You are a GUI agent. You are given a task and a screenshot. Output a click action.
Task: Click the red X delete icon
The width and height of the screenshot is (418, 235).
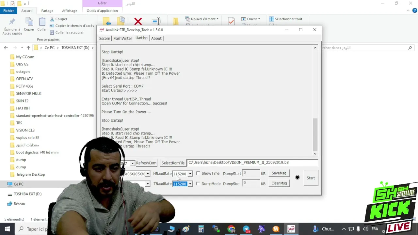138,22
